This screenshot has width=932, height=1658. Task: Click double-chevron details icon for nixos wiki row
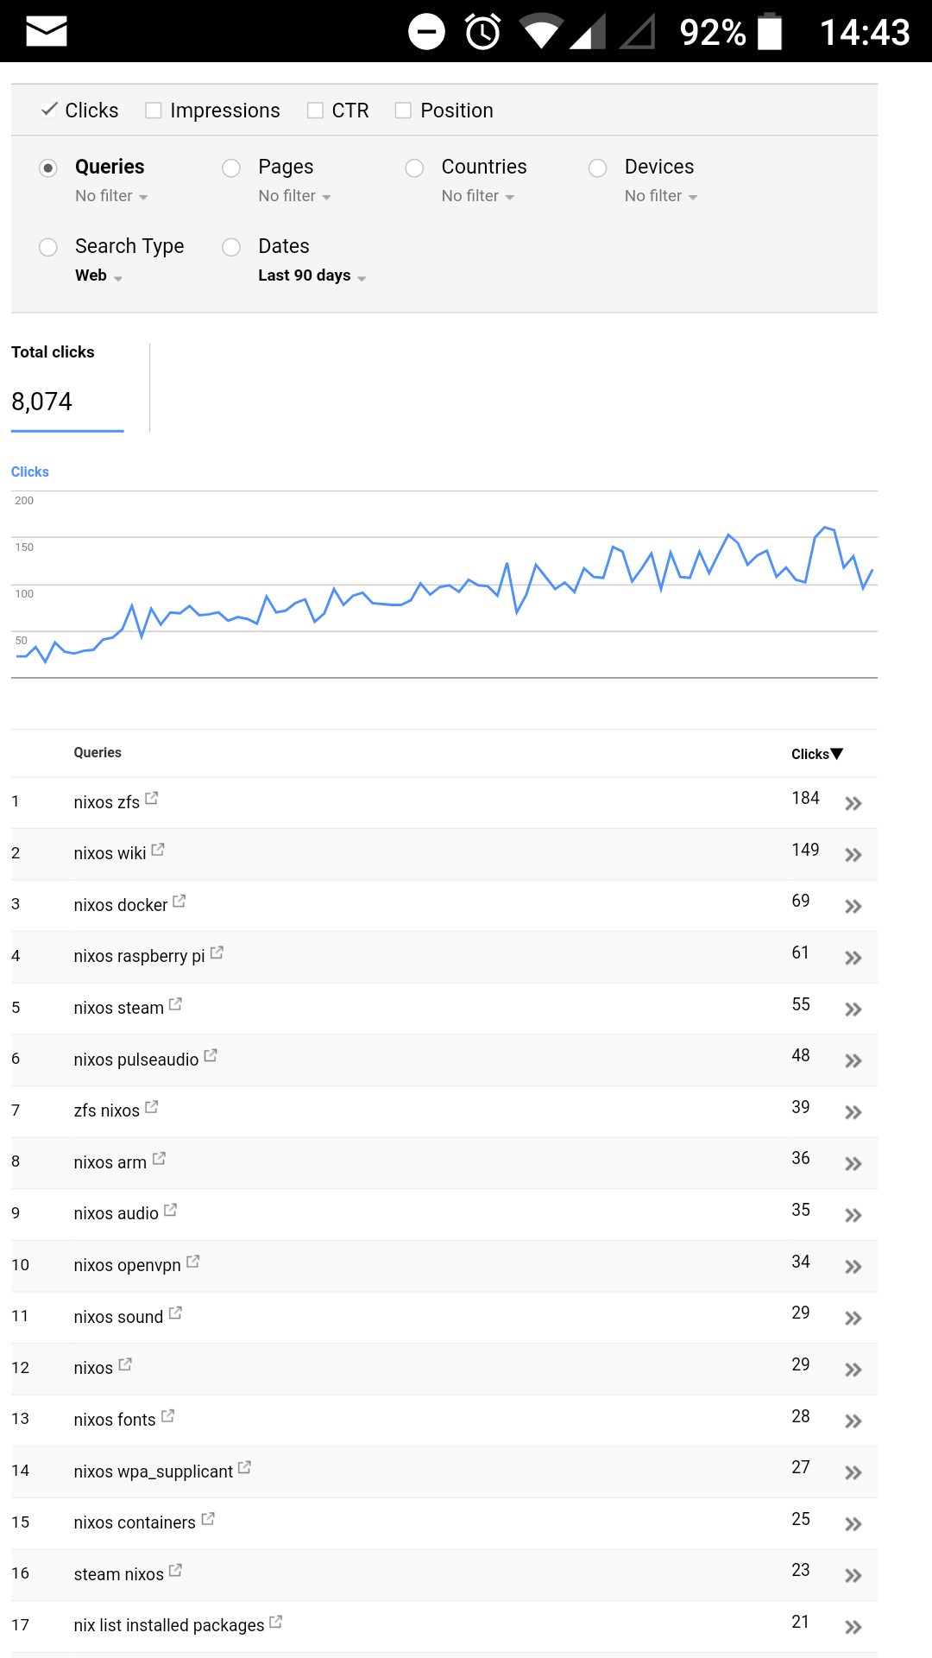(x=853, y=855)
